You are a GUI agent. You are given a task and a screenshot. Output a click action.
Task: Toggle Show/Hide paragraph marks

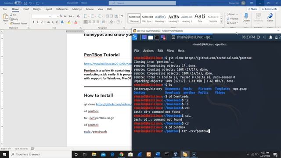(x=122, y=16)
